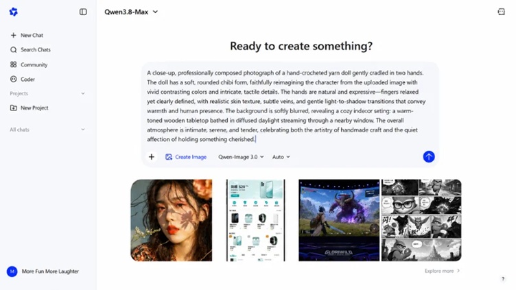The width and height of the screenshot is (516, 290).
Task: Click the temporary chat icon at top right
Action: (x=501, y=12)
